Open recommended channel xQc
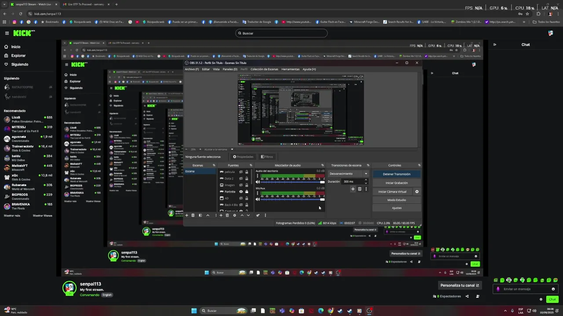Viewport: 563px width, 316px height. pyautogui.click(x=28, y=177)
